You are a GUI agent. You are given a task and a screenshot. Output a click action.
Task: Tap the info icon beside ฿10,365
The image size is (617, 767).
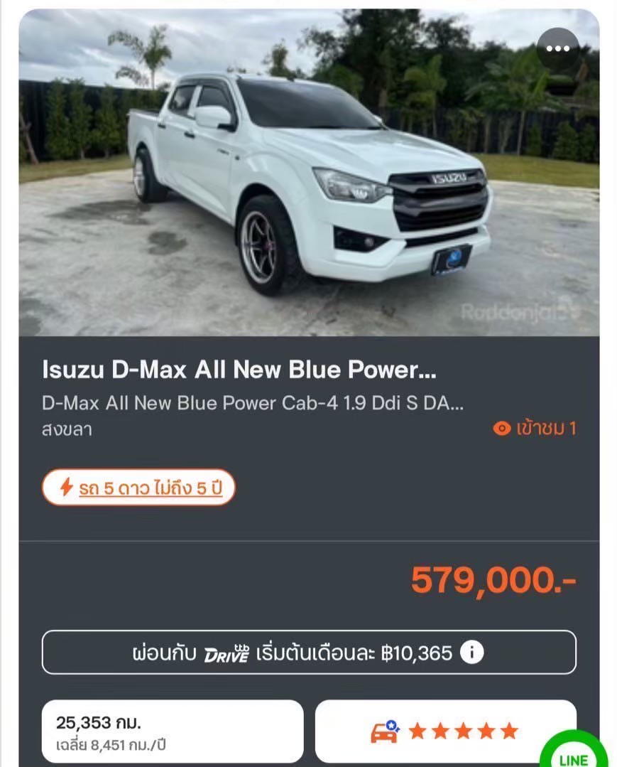pyautogui.click(x=472, y=653)
